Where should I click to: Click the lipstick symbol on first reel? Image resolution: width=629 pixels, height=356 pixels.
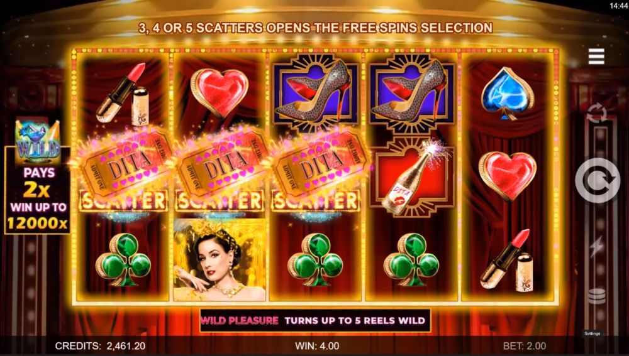click(x=123, y=94)
